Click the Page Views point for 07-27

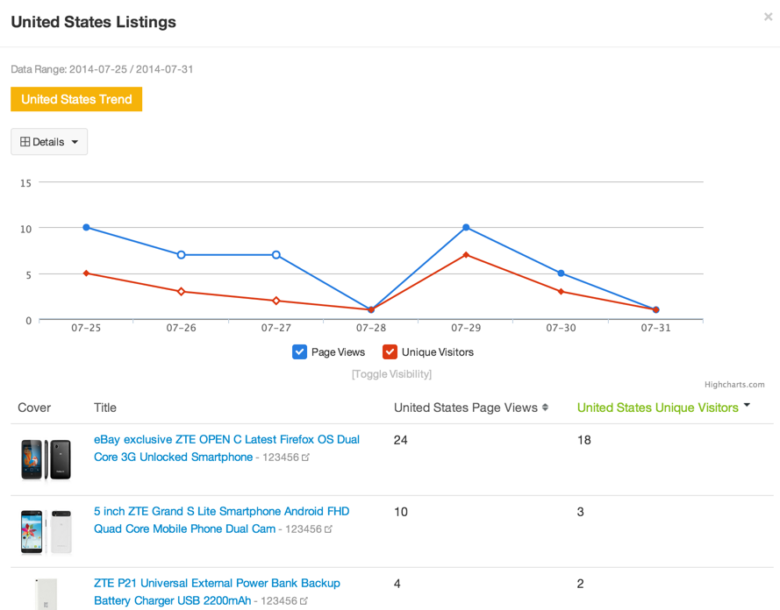click(x=276, y=255)
